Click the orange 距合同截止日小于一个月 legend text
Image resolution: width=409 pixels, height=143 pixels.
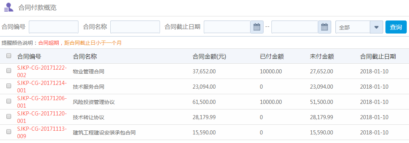click(93, 43)
